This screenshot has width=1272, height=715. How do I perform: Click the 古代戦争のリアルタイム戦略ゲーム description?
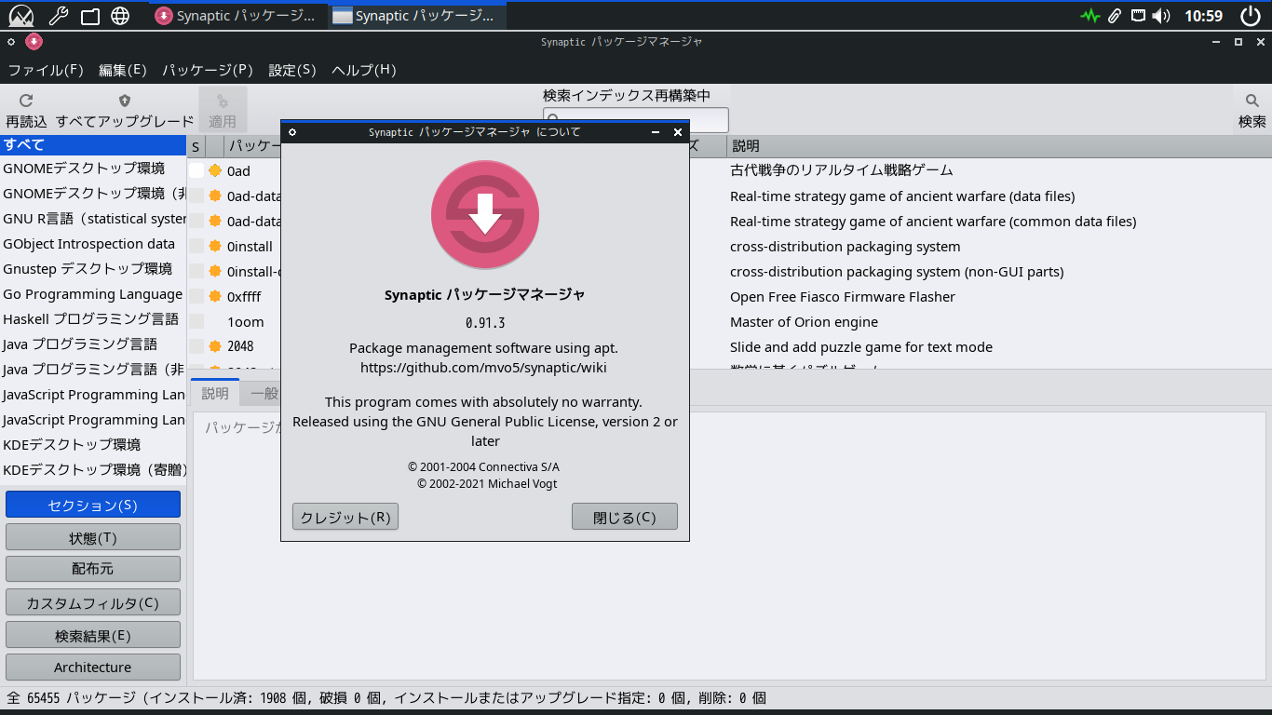(842, 170)
